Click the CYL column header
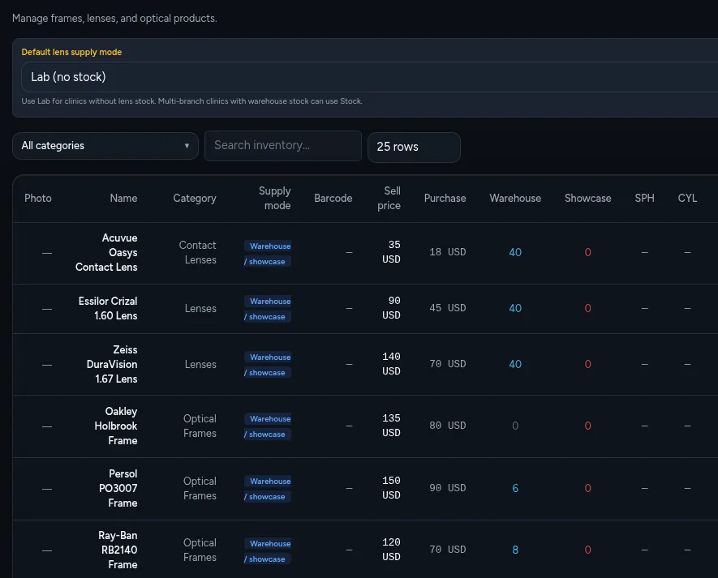Screen dimensions: 718x578 pyautogui.click(x=687, y=198)
